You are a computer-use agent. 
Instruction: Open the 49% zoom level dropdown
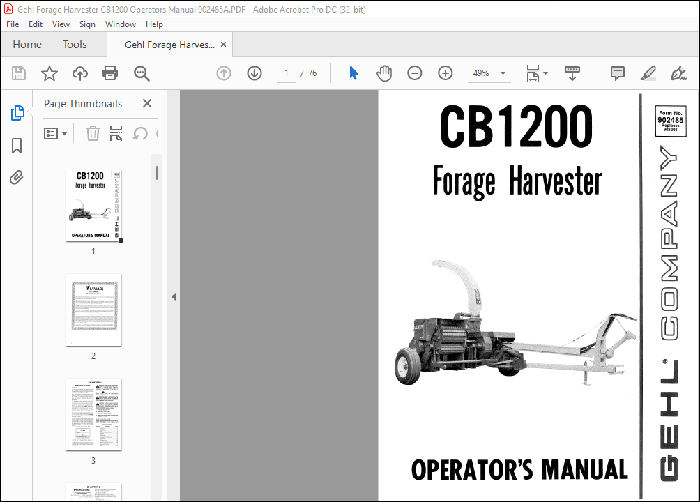[503, 73]
